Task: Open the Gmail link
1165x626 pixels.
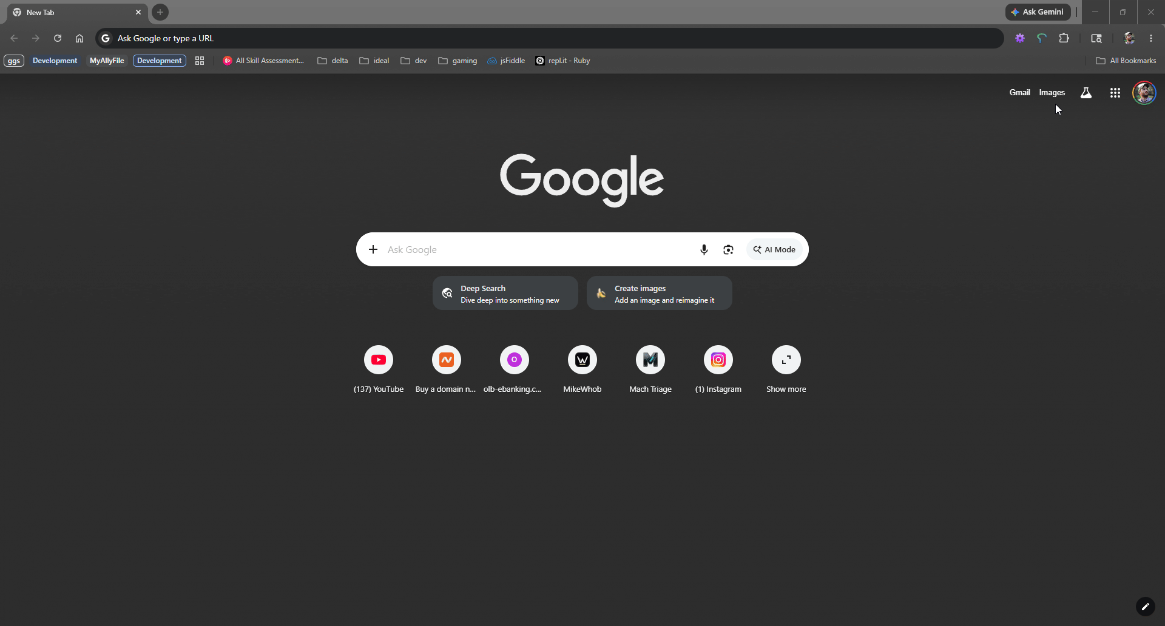Action: click(1019, 93)
